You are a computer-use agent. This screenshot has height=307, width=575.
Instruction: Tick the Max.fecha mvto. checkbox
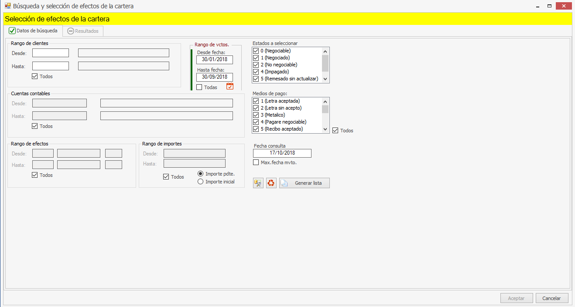point(256,162)
